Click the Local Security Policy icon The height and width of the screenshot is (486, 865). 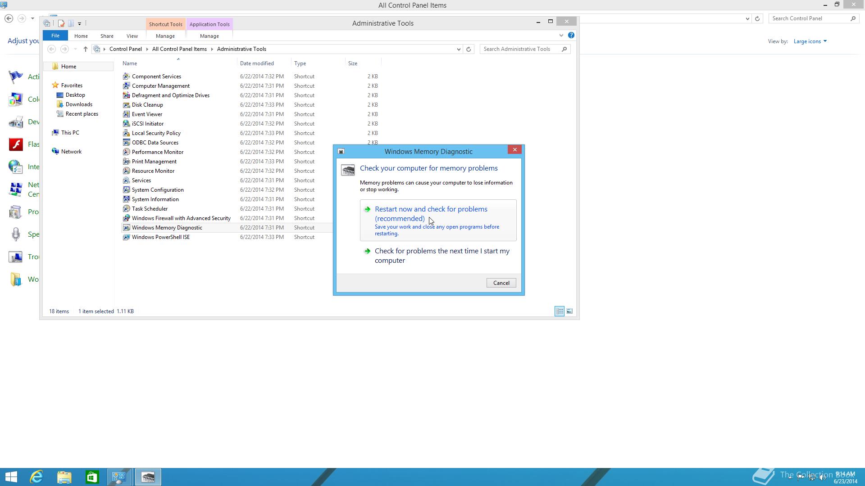(x=126, y=133)
